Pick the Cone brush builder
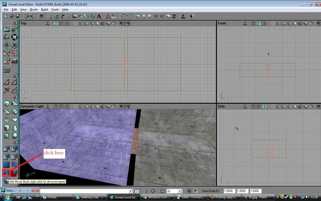This screenshot has width=321, height=201. 14,128
